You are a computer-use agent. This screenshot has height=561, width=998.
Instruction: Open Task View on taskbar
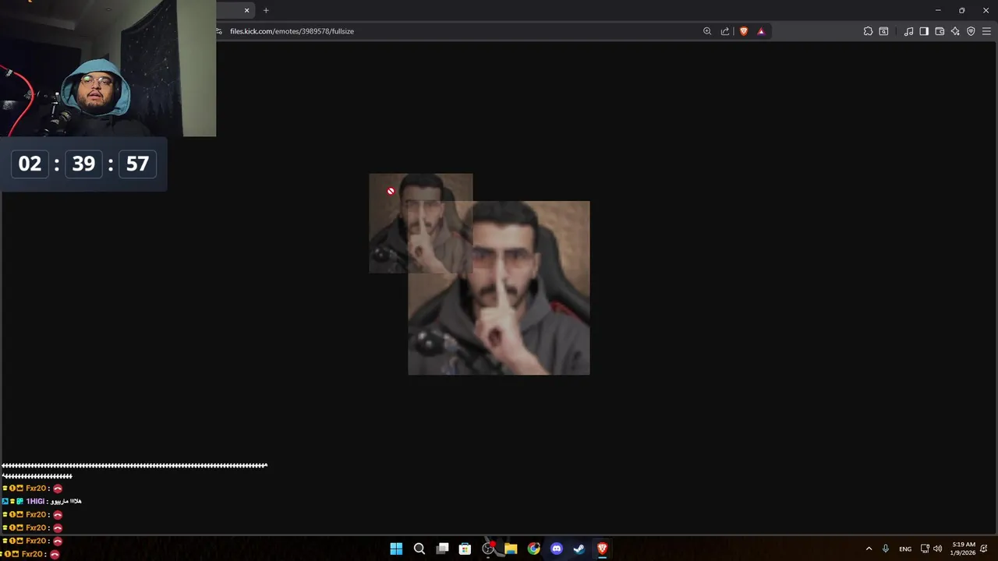pyautogui.click(x=442, y=549)
